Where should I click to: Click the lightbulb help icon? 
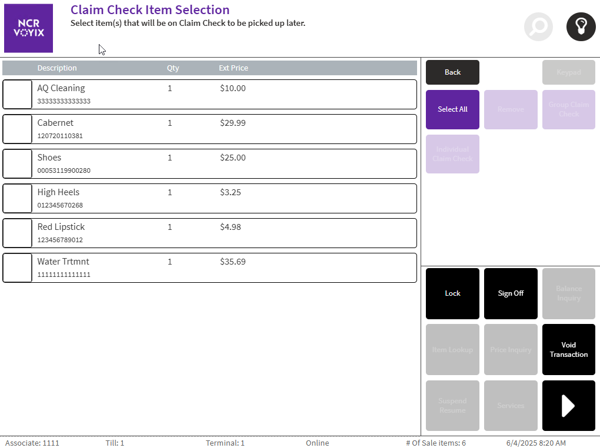(581, 26)
